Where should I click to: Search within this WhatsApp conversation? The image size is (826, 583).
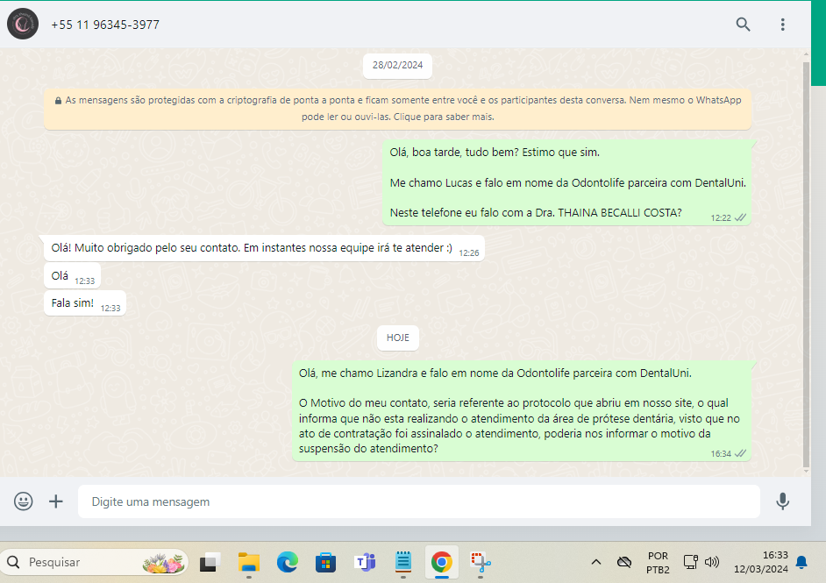point(743,25)
